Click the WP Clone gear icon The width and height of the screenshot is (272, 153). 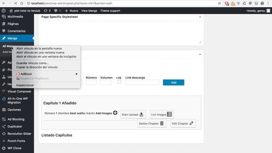tap(4, 148)
